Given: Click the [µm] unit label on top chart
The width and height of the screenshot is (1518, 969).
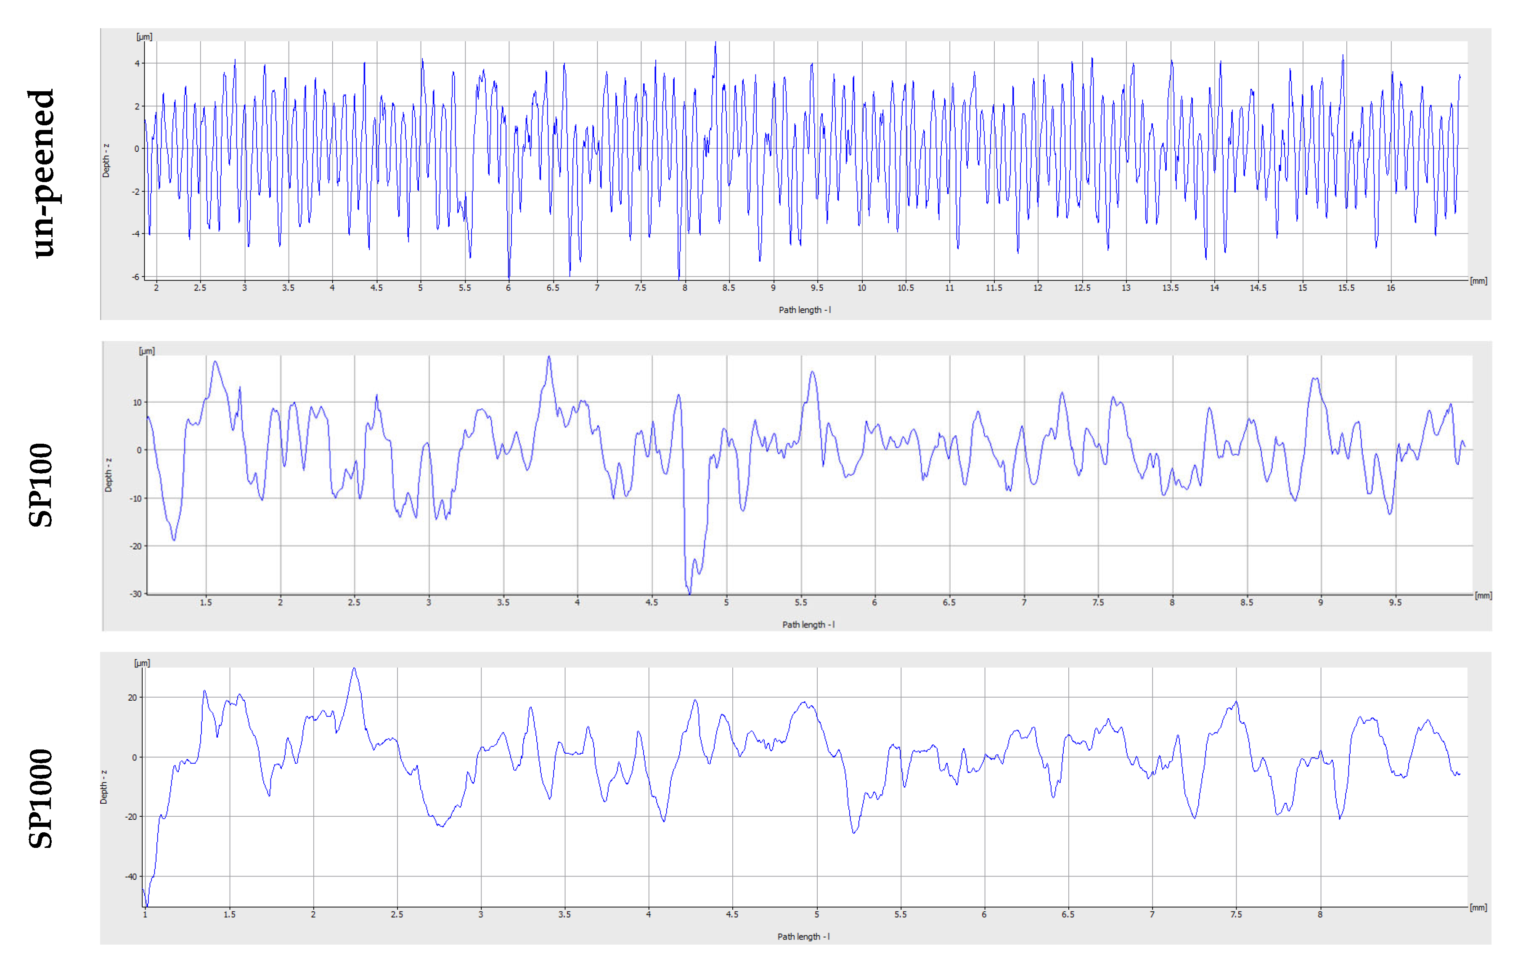Looking at the screenshot, I should pos(144,37).
